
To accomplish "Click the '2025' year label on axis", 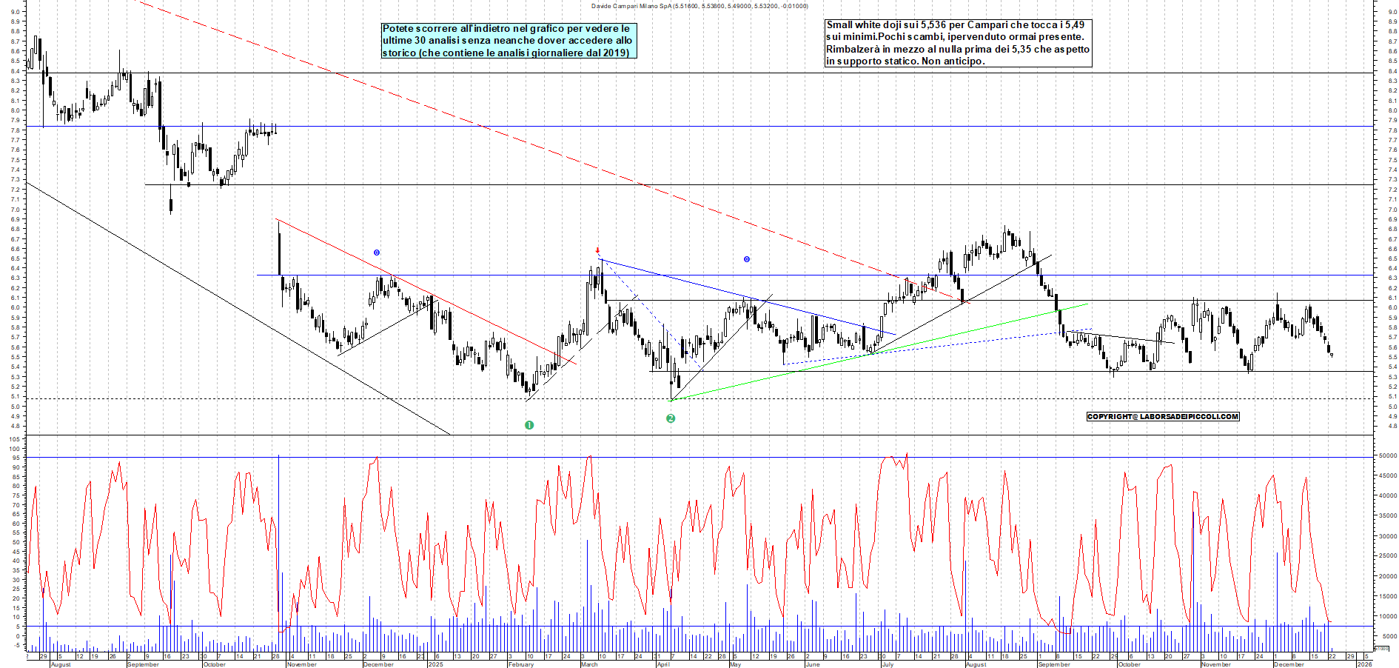I will click(x=435, y=664).
